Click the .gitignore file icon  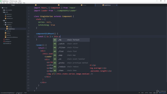(x=4, y=39)
